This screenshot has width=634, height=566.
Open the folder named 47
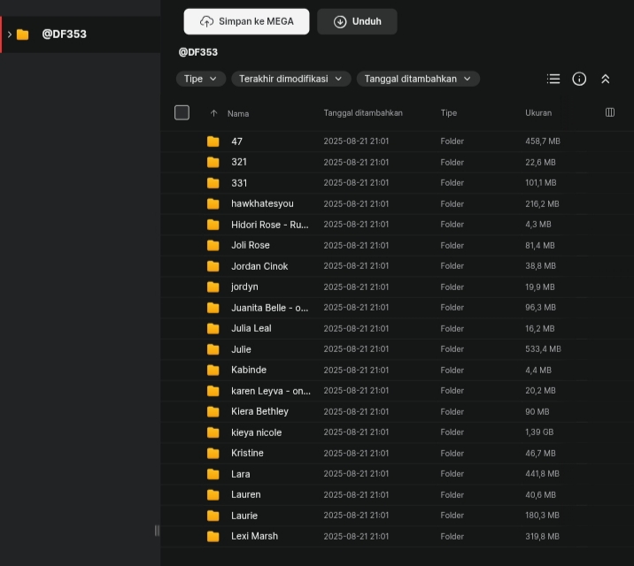click(x=237, y=141)
